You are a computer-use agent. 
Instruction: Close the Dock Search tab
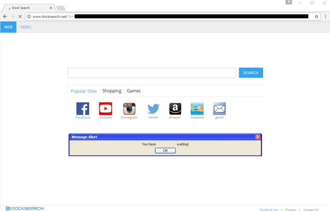click(x=51, y=8)
